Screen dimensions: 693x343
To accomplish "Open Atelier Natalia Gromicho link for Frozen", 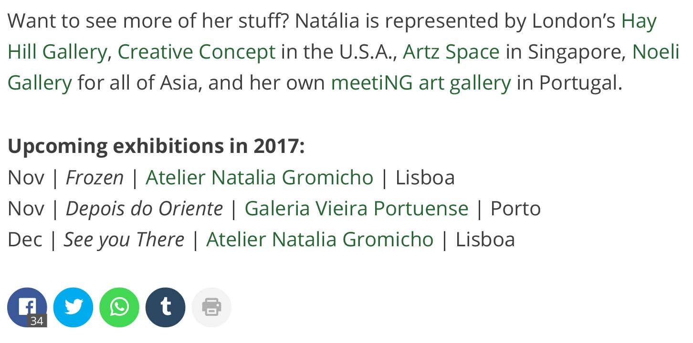I will pyautogui.click(x=260, y=177).
